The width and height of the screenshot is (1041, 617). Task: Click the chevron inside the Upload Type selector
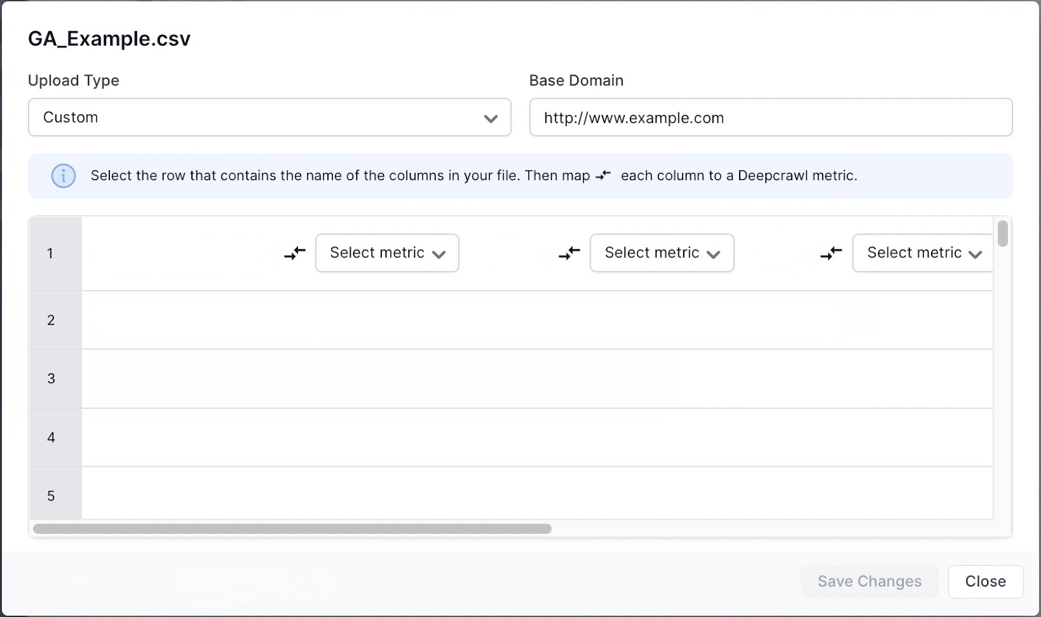(491, 118)
